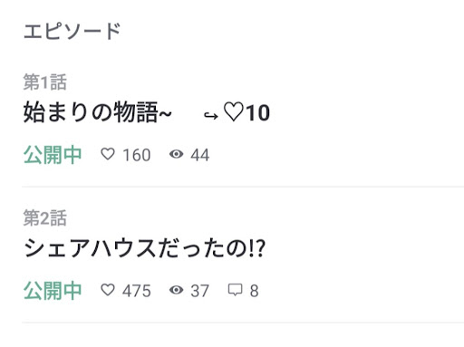This screenshot has width=464, height=347.
Task: Click the 475 likes count
Action: tap(137, 291)
